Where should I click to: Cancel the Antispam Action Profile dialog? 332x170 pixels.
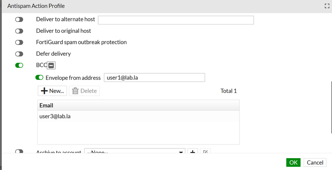(315, 162)
